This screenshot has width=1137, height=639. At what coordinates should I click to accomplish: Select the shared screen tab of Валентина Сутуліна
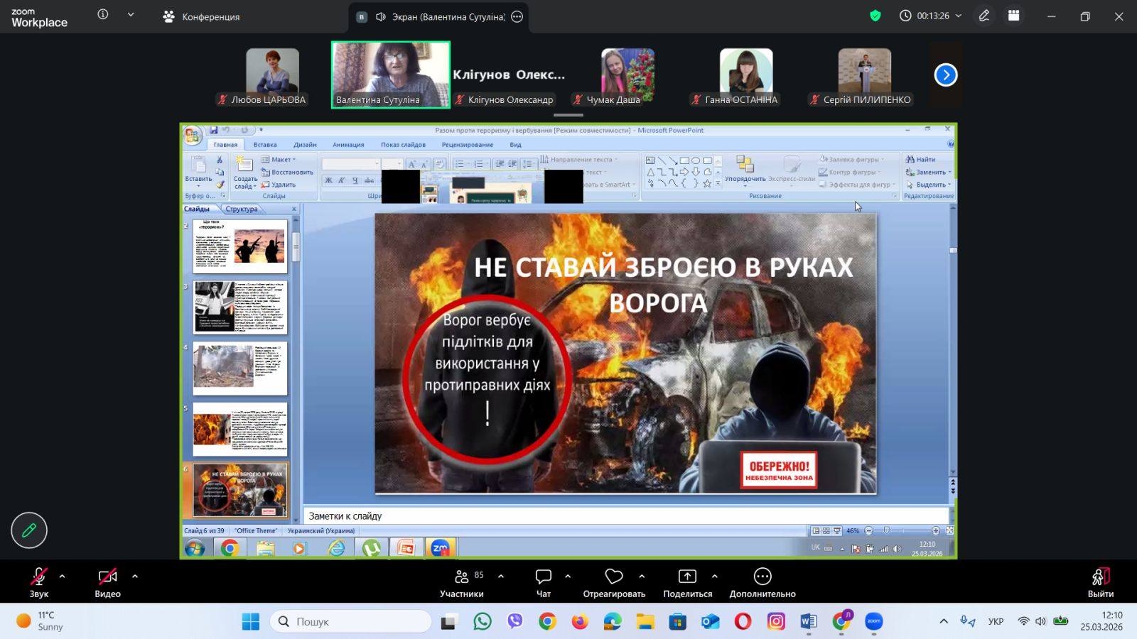tap(438, 16)
